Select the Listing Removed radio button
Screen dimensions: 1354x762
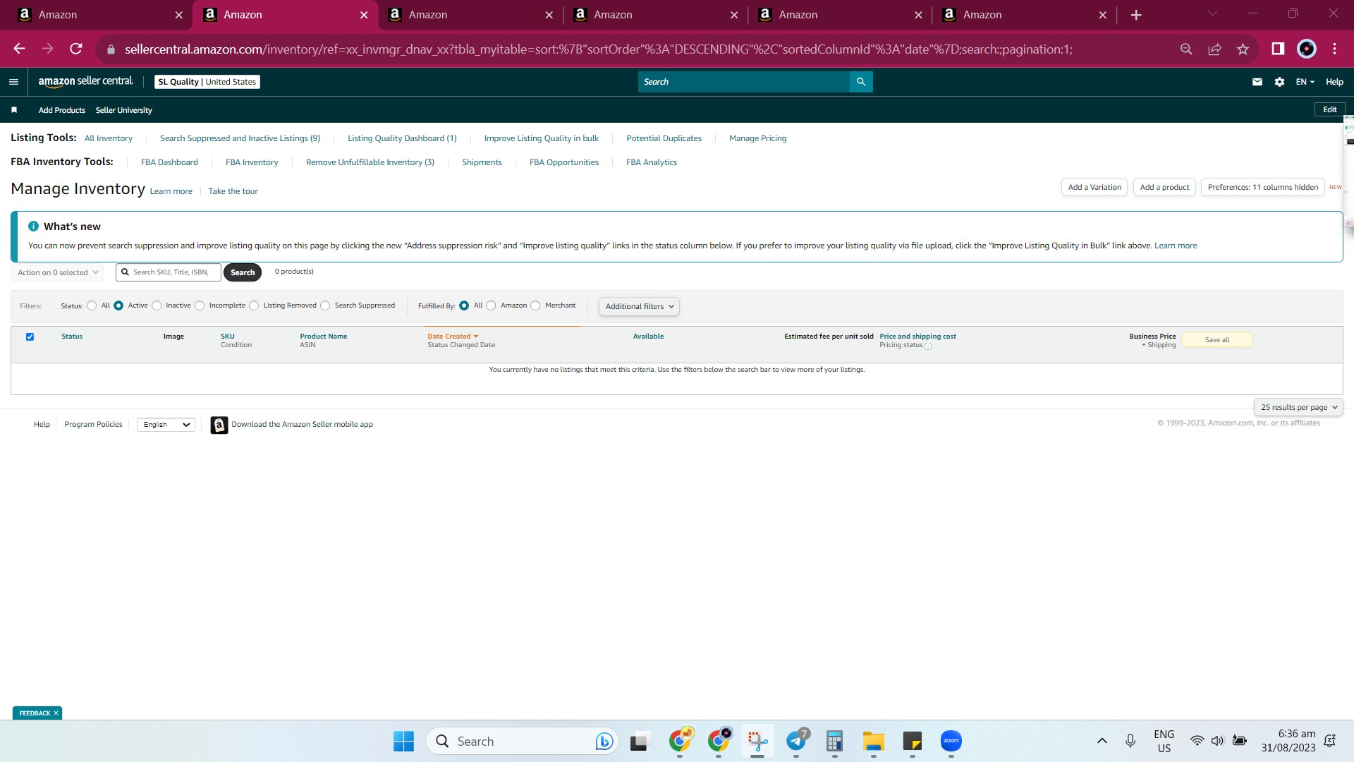pyautogui.click(x=254, y=306)
